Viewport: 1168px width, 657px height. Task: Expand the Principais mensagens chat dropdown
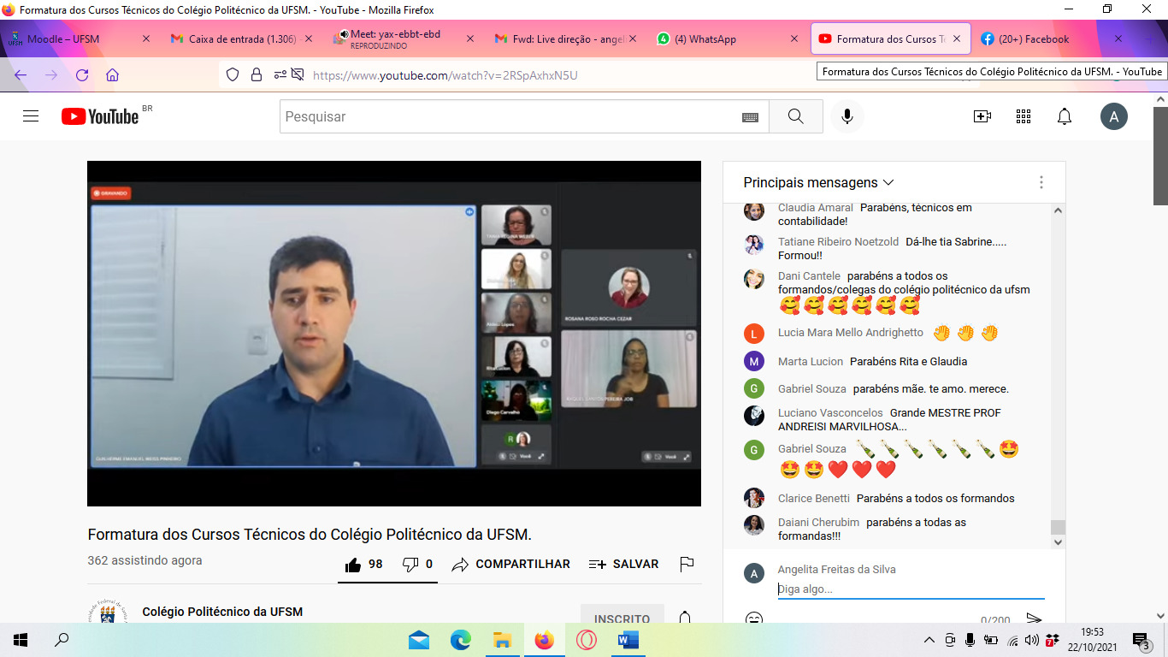[818, 182]
